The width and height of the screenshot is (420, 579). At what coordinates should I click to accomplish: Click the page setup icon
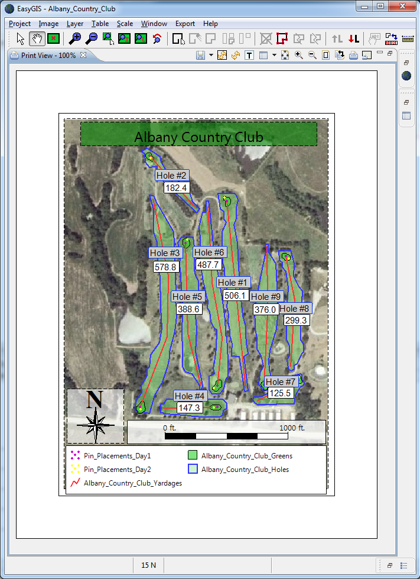(x=326, y=56)
